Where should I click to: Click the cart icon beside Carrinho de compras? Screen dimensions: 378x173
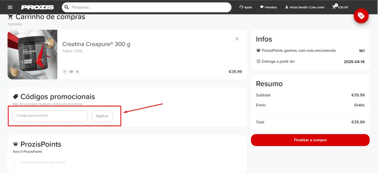(10, 17)
